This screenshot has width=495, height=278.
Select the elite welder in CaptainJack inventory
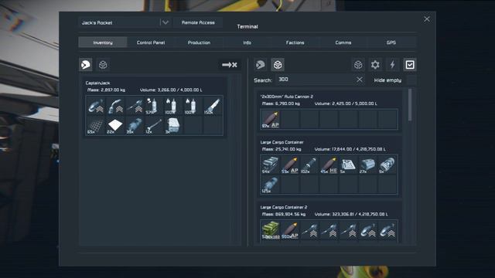tap(115, 106)
